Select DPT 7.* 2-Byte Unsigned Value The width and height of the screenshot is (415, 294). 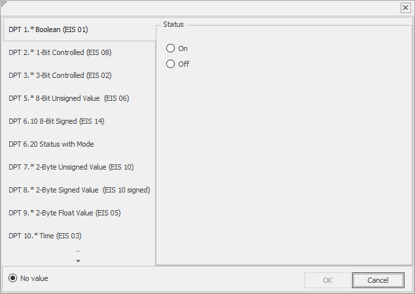[79, 167]
